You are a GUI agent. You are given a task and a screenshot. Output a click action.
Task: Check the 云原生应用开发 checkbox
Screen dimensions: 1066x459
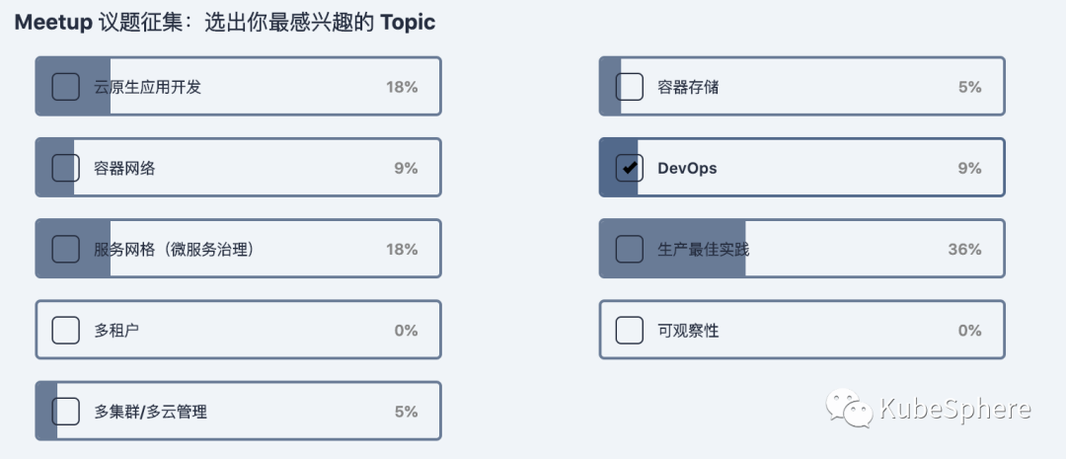65,87
